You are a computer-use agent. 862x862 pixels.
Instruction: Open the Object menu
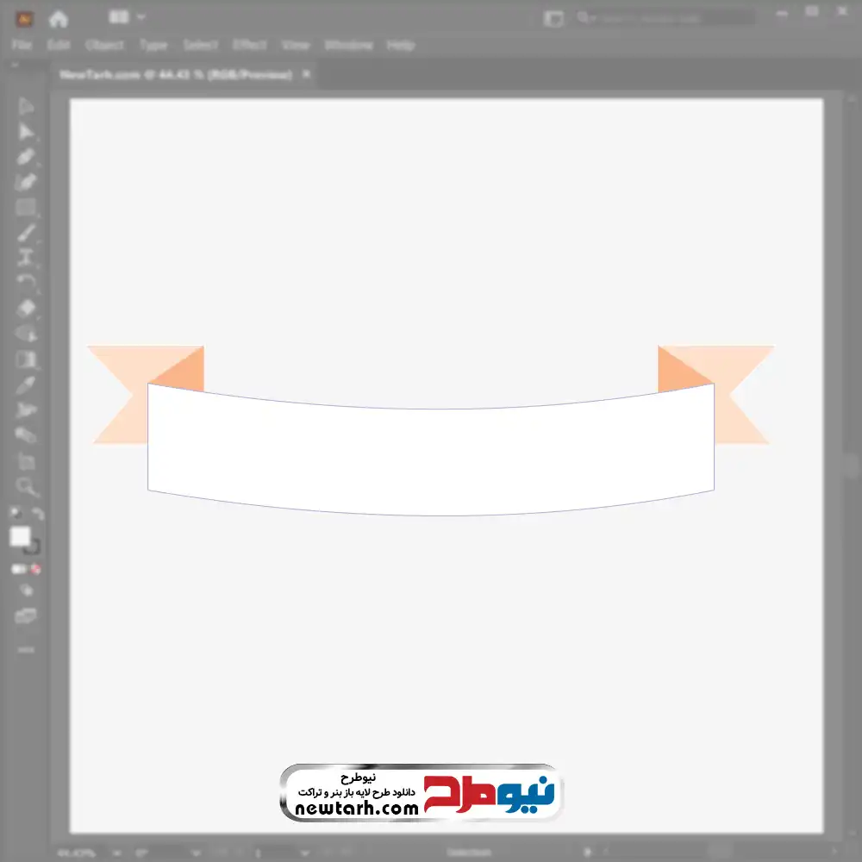click(x=104, y=45)
